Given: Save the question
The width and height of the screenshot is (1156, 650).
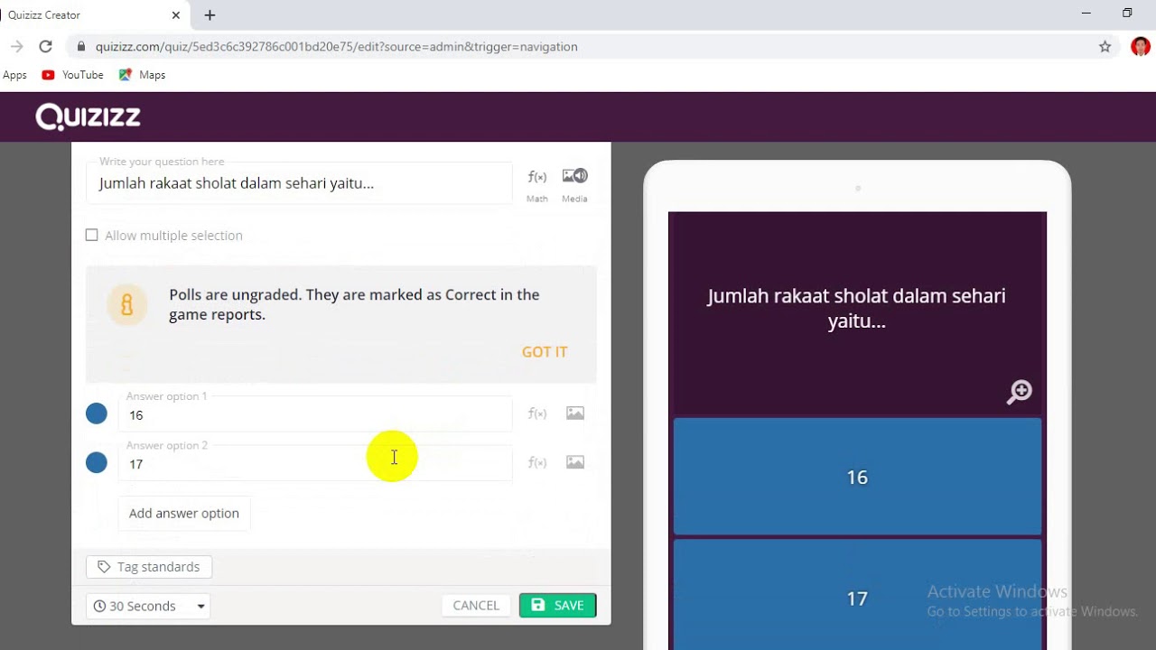Looking at the screenshot, I should coord(557,606).
